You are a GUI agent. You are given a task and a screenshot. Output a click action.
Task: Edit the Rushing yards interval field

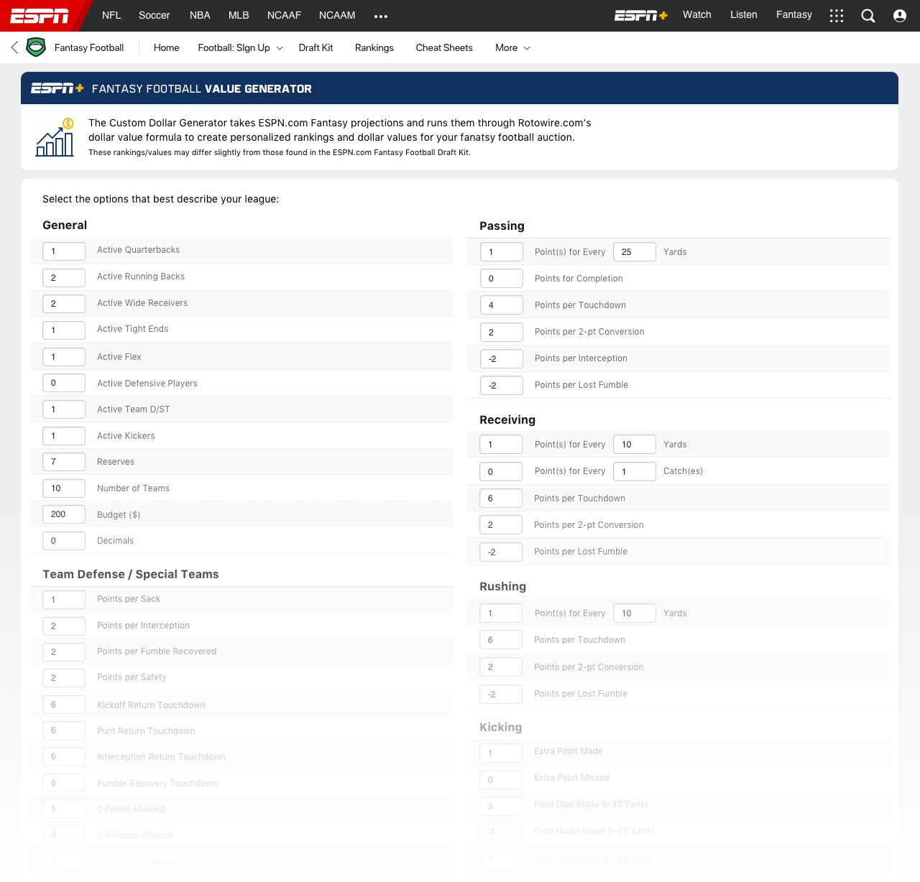(635, 613)
